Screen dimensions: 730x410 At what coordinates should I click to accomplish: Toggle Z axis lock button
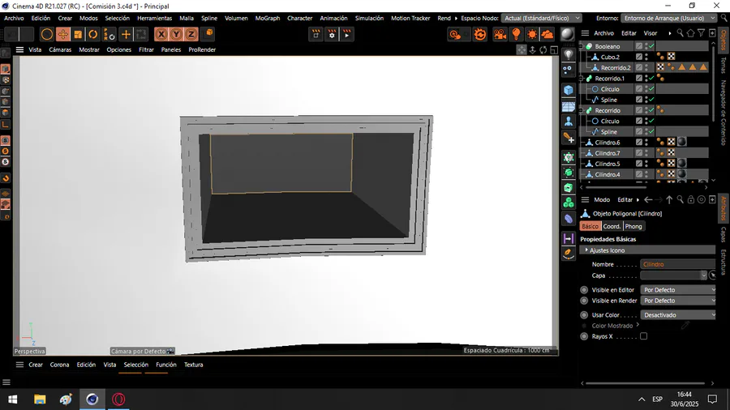pyautogui.click(x=191, y=34)
